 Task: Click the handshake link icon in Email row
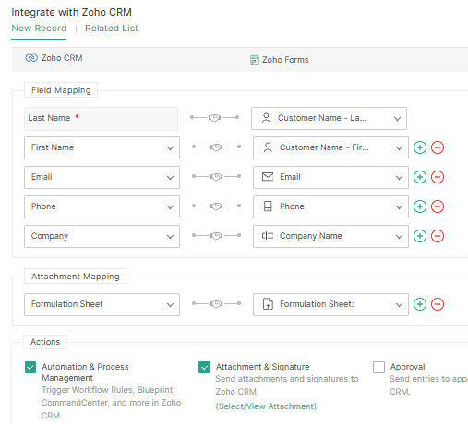point(216,177)
